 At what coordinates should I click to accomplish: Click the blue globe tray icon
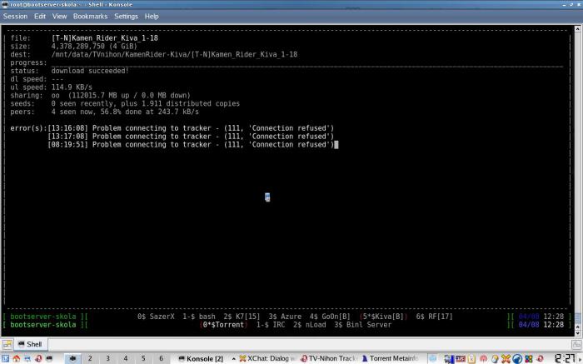(x=517, y=359)
